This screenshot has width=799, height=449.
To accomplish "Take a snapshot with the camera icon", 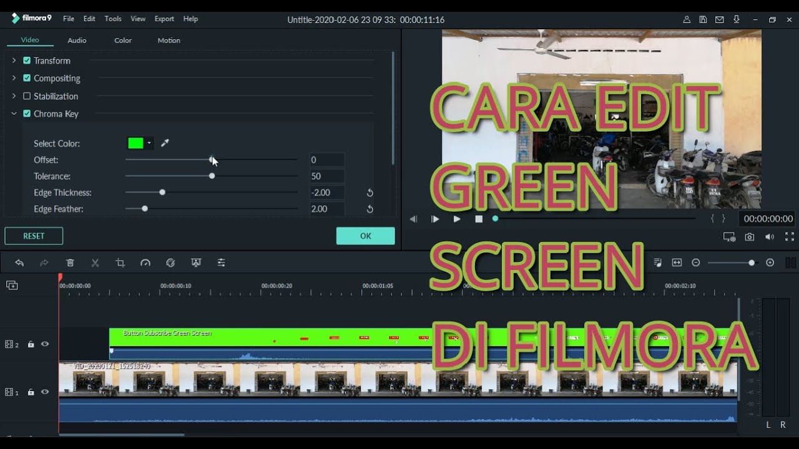I will click(750, 237).
